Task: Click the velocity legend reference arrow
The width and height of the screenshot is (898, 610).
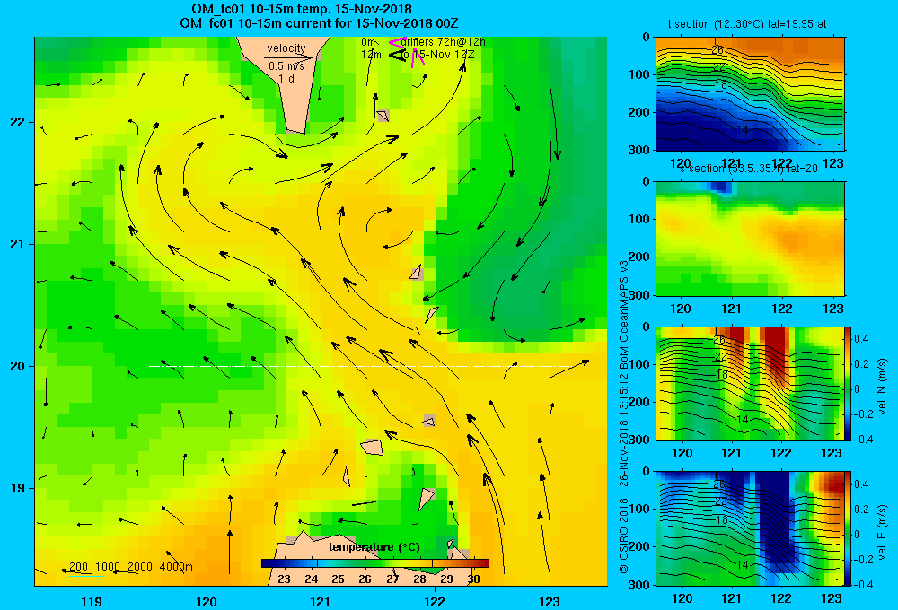Action: 288,57
